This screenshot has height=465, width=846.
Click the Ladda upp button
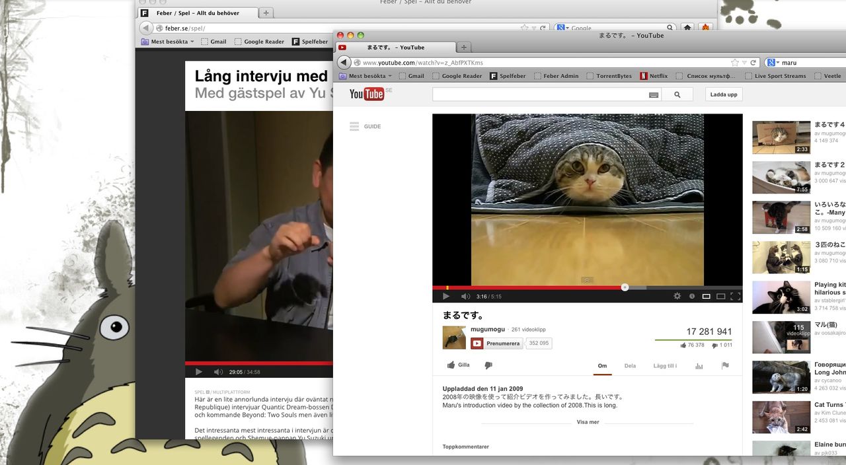click(x=723, y=94)
